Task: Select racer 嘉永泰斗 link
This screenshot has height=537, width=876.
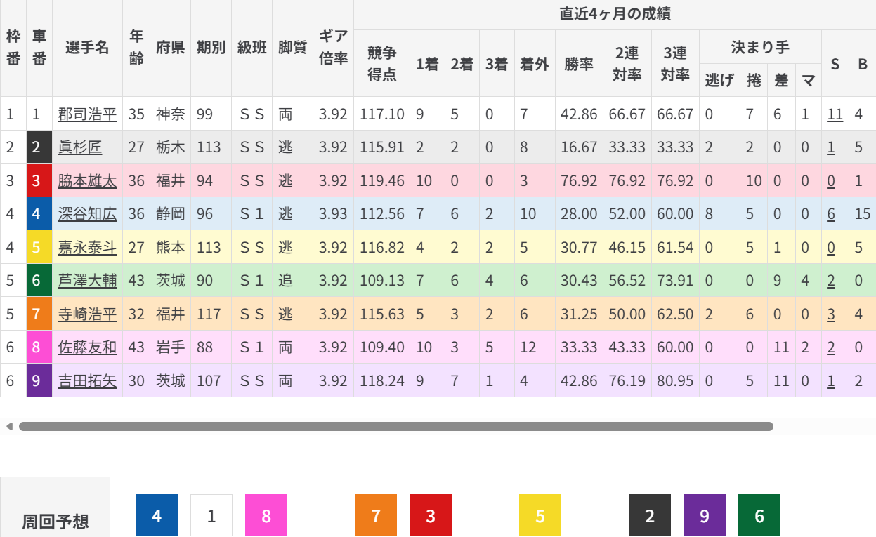Action: (87, 247)
